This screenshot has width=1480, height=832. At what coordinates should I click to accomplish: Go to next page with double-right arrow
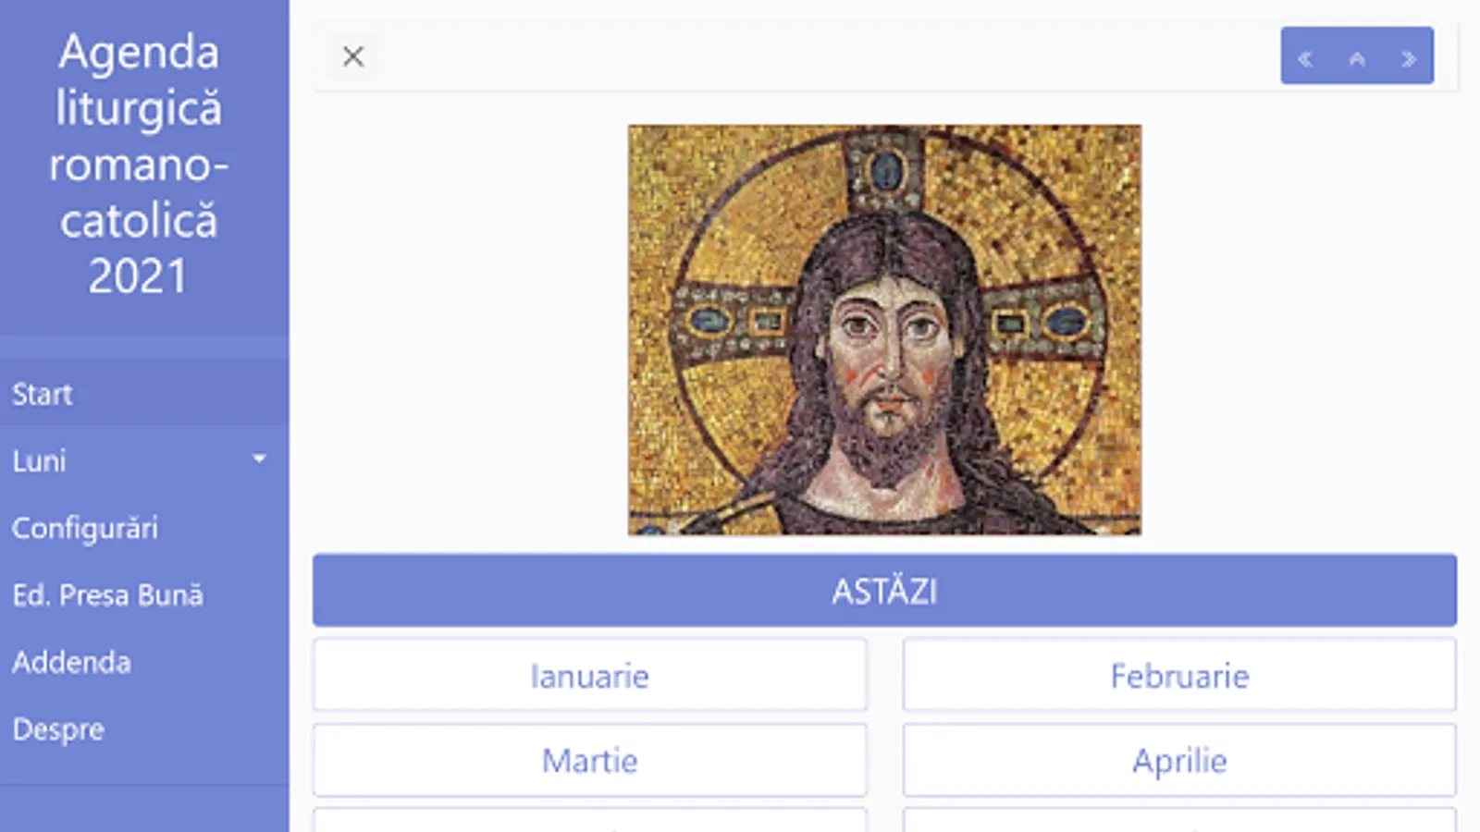(x=1409, y=59)
